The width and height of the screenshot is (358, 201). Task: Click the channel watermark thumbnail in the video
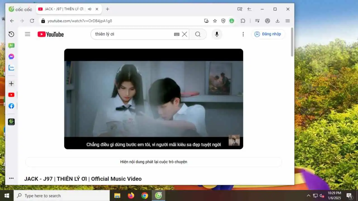234,140
